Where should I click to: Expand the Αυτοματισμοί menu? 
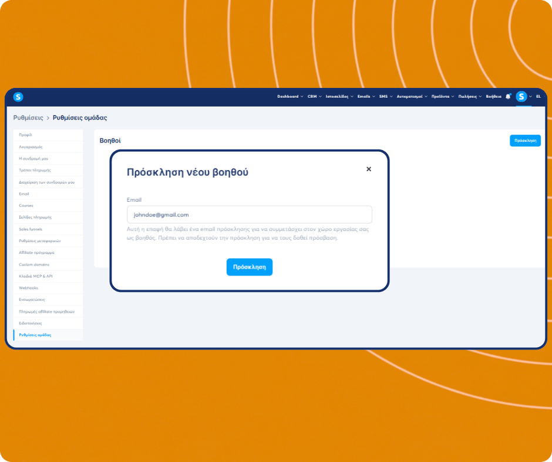[x=412, y=96]
